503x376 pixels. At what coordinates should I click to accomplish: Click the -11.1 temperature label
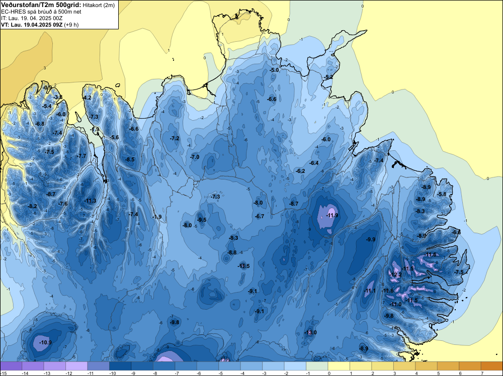pyautogui.click(x=370, y=291)
